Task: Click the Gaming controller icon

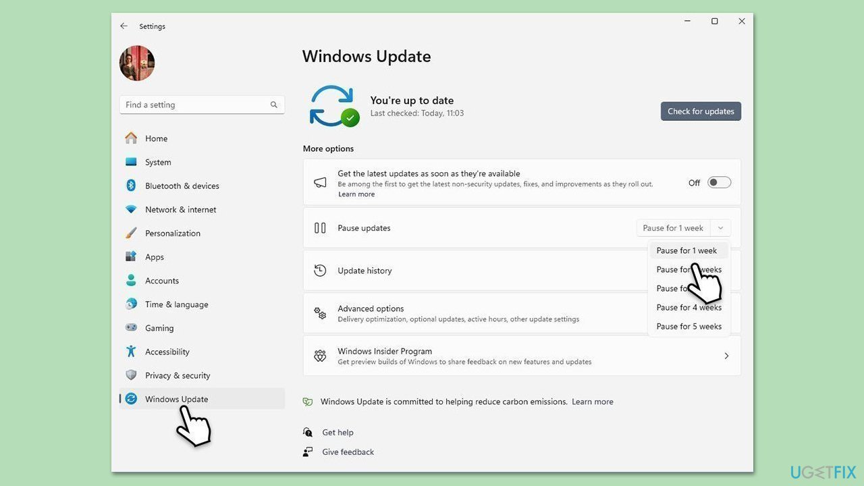Action: point(131,328)
